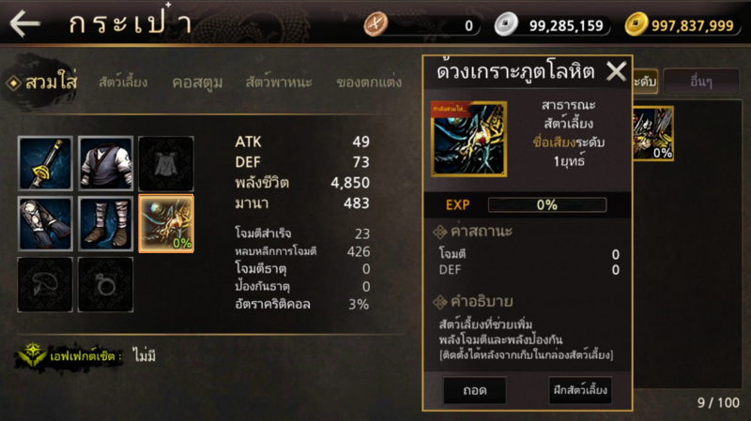751x421 pixels.
Task: Open the empty cloak equipment slot
Action: point(166,163)
